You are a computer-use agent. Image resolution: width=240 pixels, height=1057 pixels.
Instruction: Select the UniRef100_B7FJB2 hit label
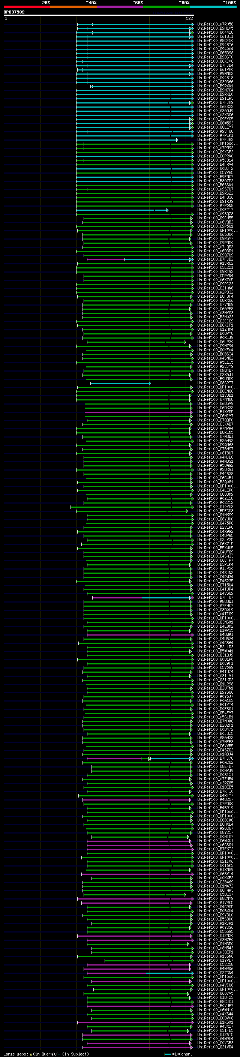[215, 259]
